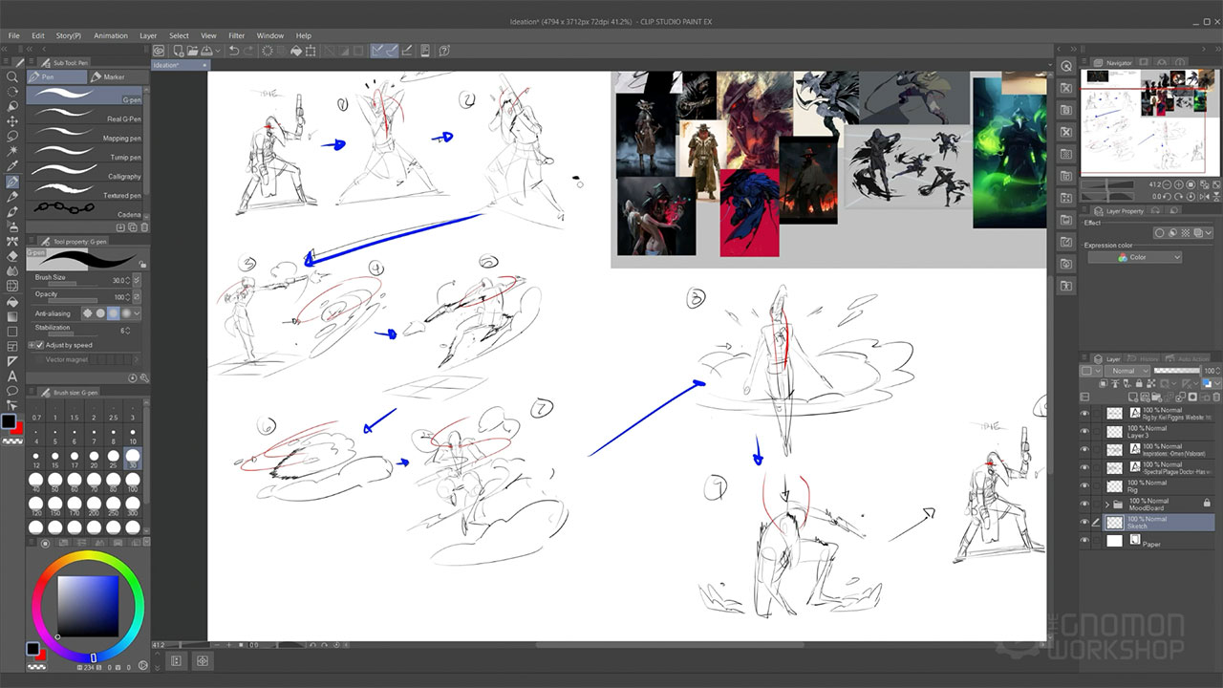Select the Eraser tool in the toolbar

click(12, 256)
